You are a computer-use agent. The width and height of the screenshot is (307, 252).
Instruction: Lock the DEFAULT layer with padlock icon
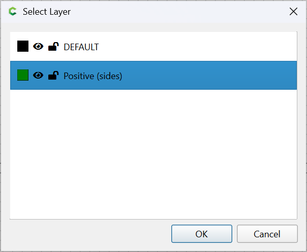53,47
